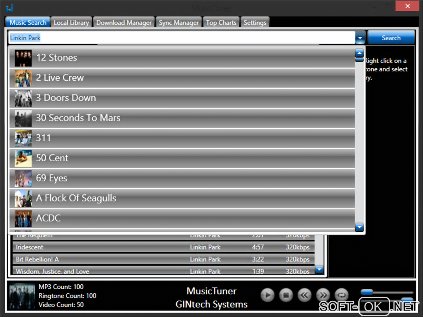
Task: Click the Stop playback button
Action: point(286,295)
